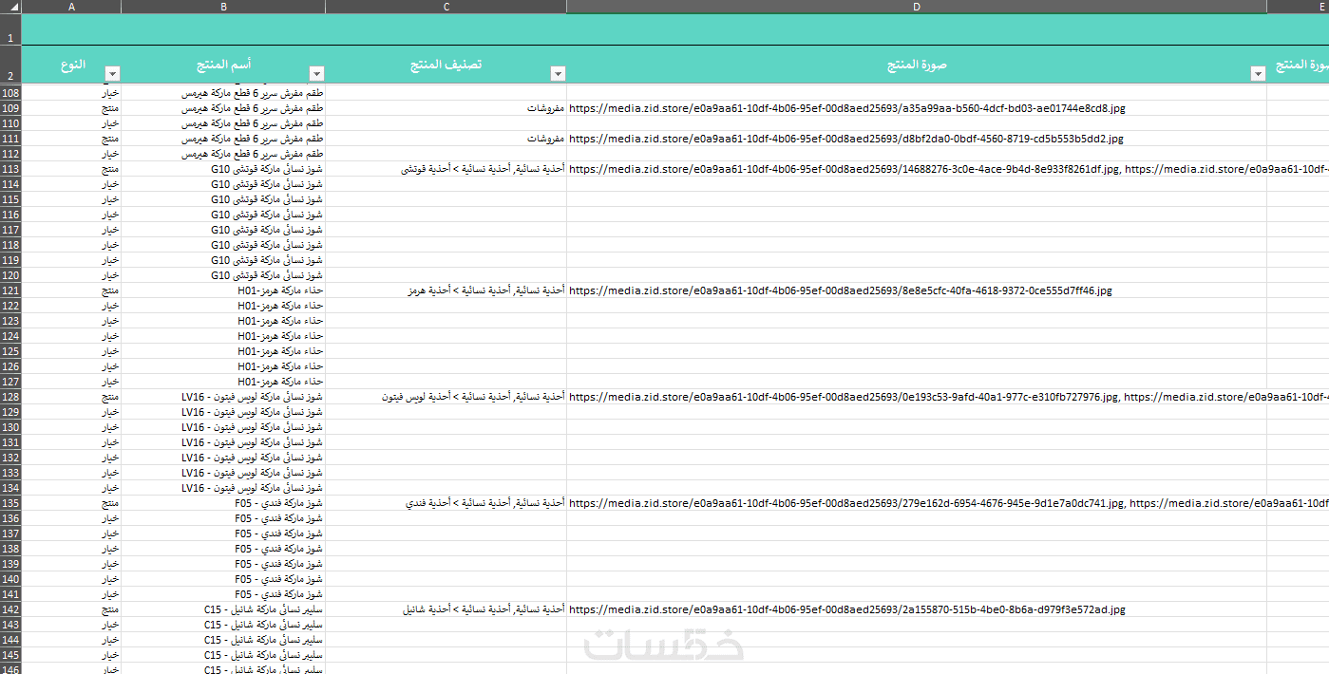The image size is (1329, 674).
Task: Select URL cell ending ae01744e8cd8.jpg
Action: pos(917,108)
